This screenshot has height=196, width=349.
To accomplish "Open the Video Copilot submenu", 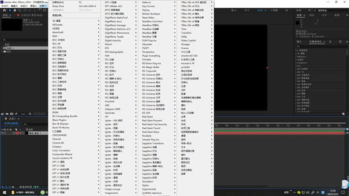I will (188, 40).
